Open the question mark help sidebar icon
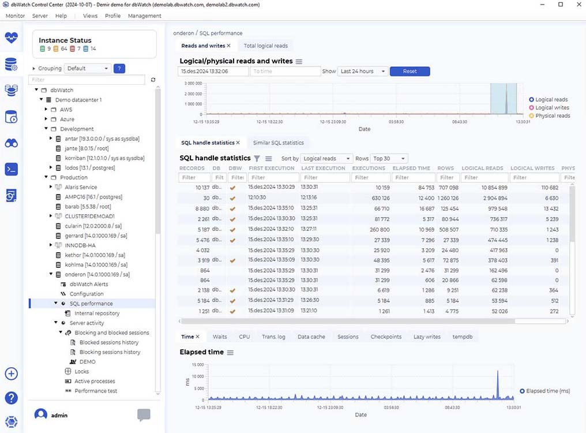This screenshot has height=433, width=586. [11, 398]
